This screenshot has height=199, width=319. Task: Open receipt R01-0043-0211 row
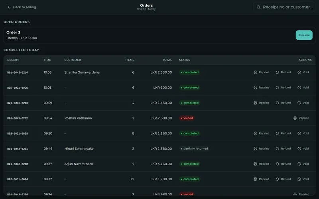point(159,148)
